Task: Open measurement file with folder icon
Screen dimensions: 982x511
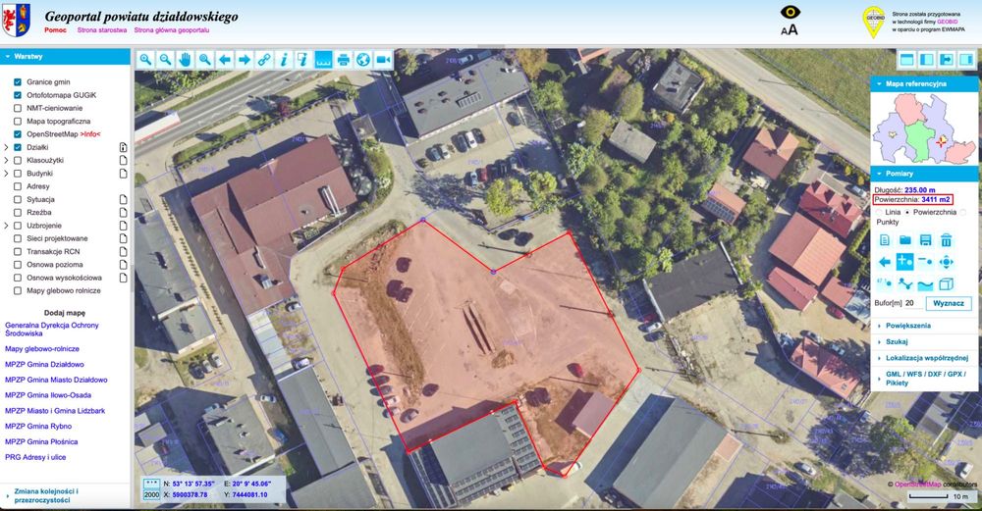Action: pos(905,239)
